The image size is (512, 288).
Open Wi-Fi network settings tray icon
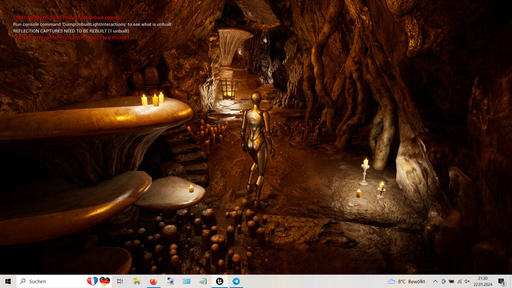coord(460,281)
